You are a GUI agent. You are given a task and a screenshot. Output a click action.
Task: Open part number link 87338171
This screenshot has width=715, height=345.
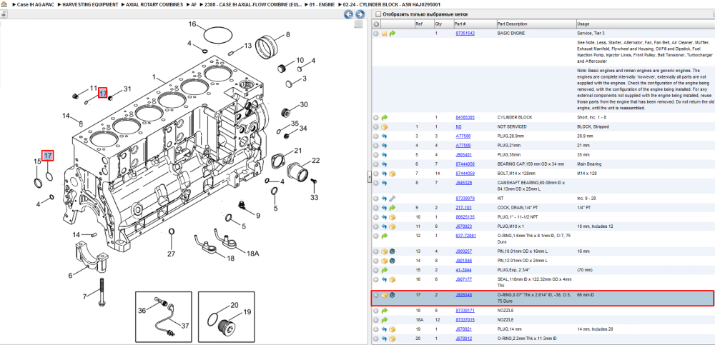click(x=465, y=311)
